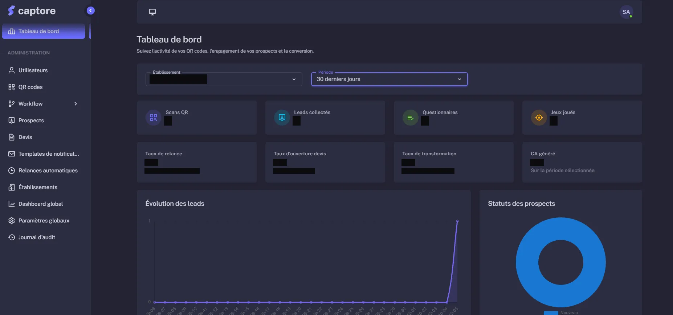Click the Scans QR card icon

click(x=154, y=118)
